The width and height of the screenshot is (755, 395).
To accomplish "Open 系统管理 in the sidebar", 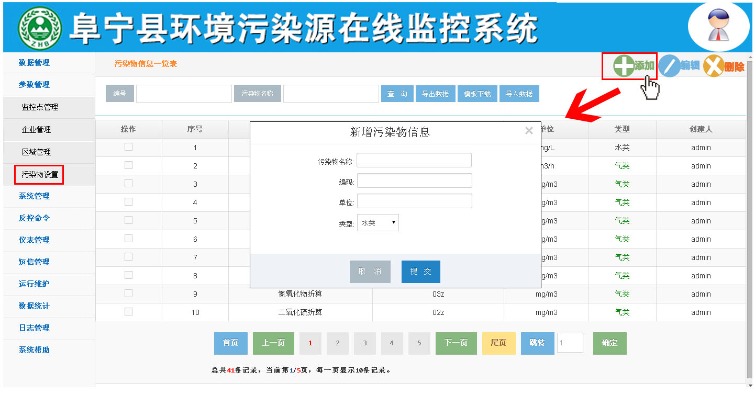I will point(35,196).
